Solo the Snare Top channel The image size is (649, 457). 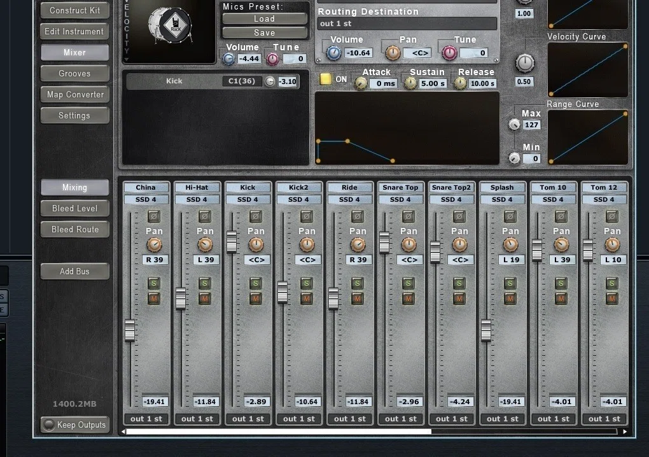[408, 283]
